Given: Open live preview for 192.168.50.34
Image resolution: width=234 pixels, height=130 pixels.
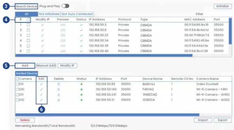Looking at the screenshot, I should [x=63, y=41].
